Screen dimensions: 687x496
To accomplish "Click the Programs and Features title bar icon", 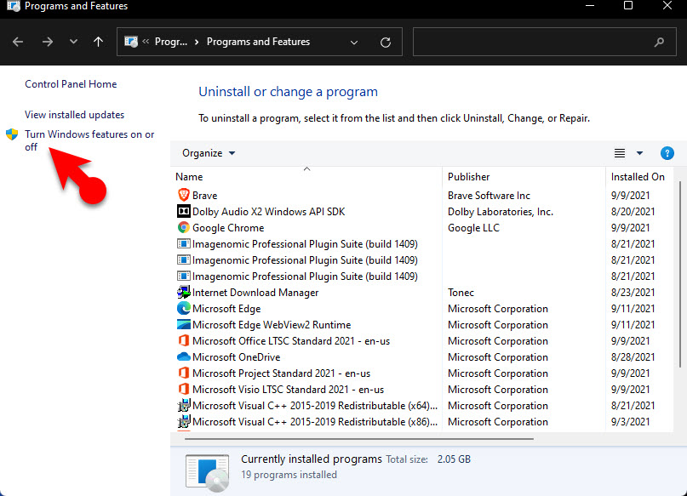I will (13, 6).
